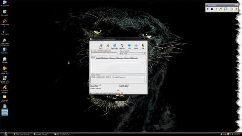Select the IObooster desktop icon
The height and width of the screenshot is (136, 242).
5,60
